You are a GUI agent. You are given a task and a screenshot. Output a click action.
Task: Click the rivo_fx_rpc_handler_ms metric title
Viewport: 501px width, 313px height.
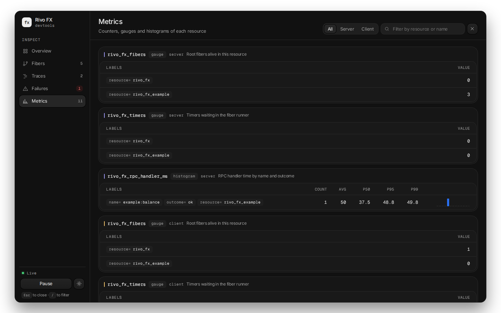click(x=137, y=176)
